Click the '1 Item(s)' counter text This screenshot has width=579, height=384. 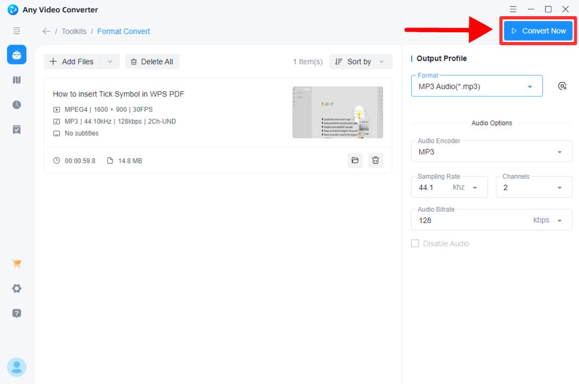point(308,62)
